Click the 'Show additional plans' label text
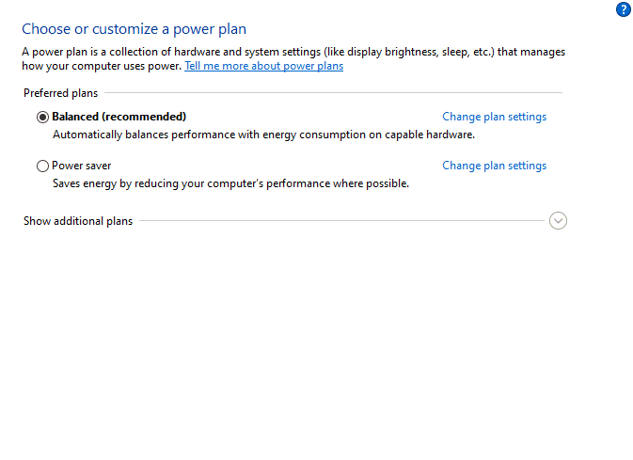Image resolution: width=633 pixels, height=460 pixels. (78, 221)
